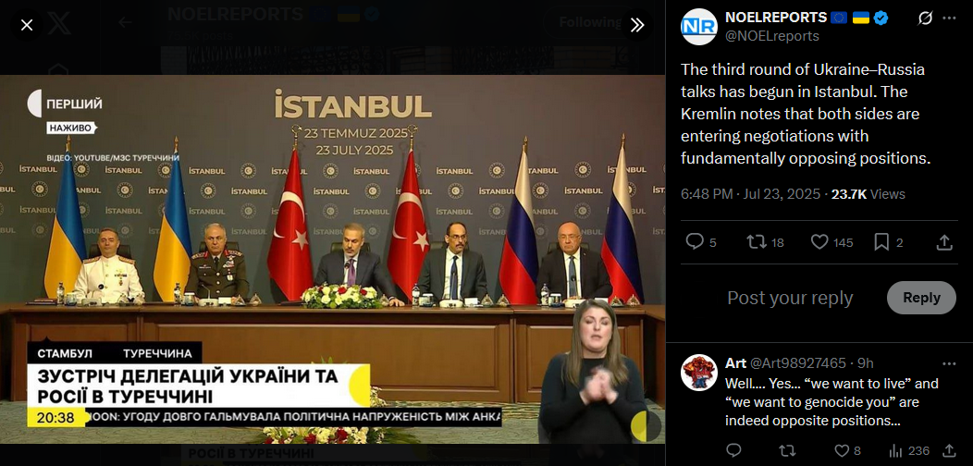View Art's comment 236 views analytics
Image resolution: width=973 pixels, height=466 pixels.
[x=909, y=450]
